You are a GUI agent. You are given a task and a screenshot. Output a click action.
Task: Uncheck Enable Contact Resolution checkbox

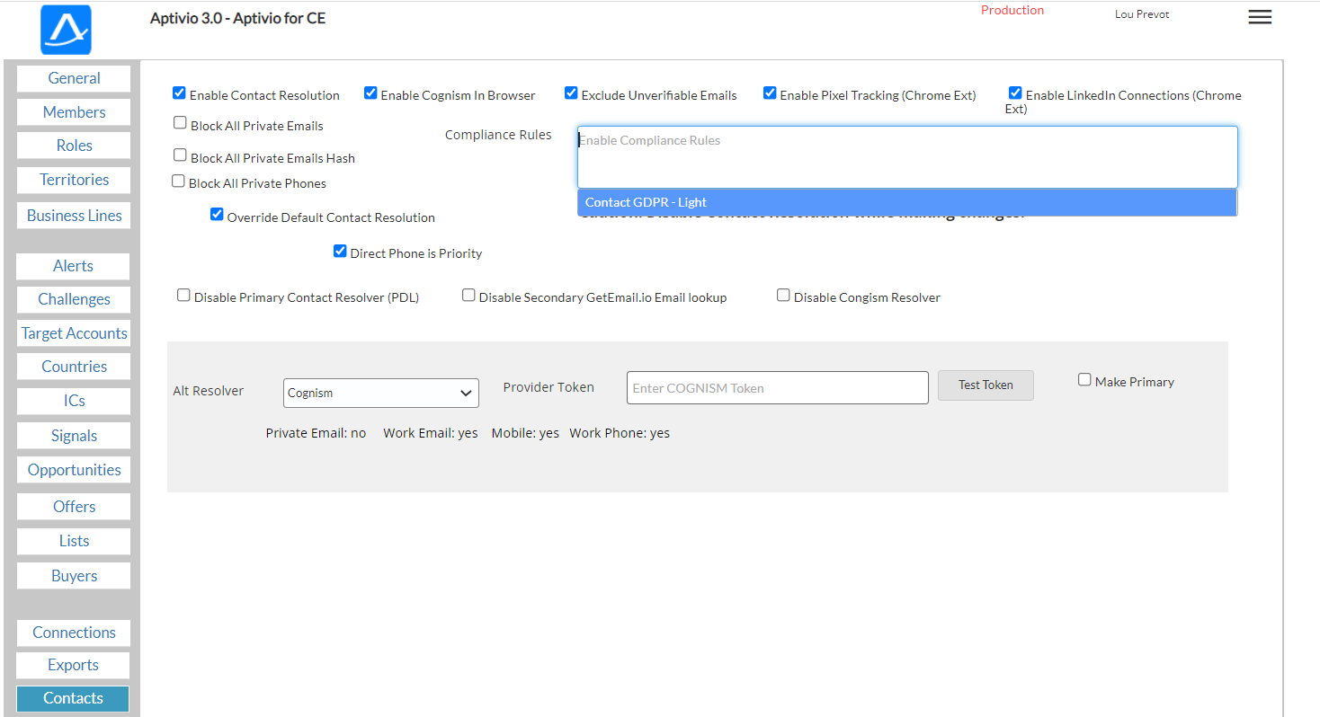(x=179, y=93)
